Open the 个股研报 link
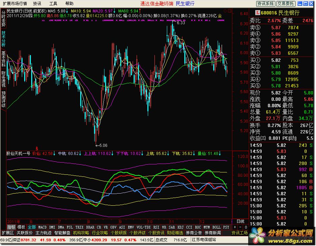The height and width of the screenshot is (246, 316). [119, 233]
